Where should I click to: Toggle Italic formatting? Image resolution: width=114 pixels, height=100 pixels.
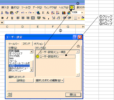click(7, 18)
